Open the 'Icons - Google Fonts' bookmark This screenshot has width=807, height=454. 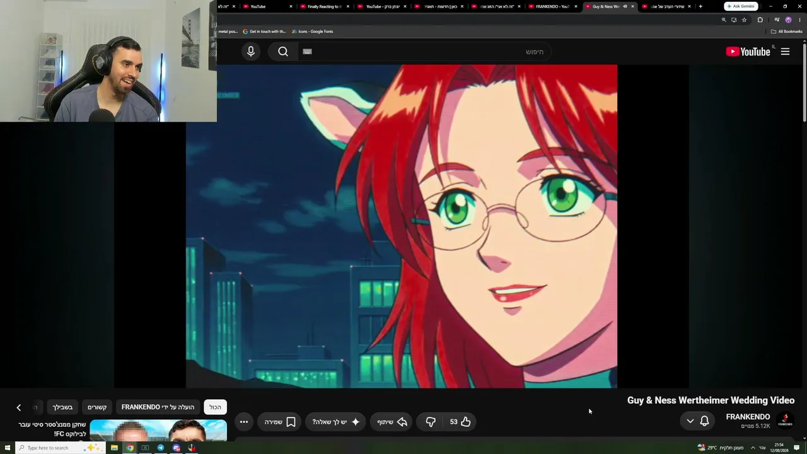click(312, 32)
